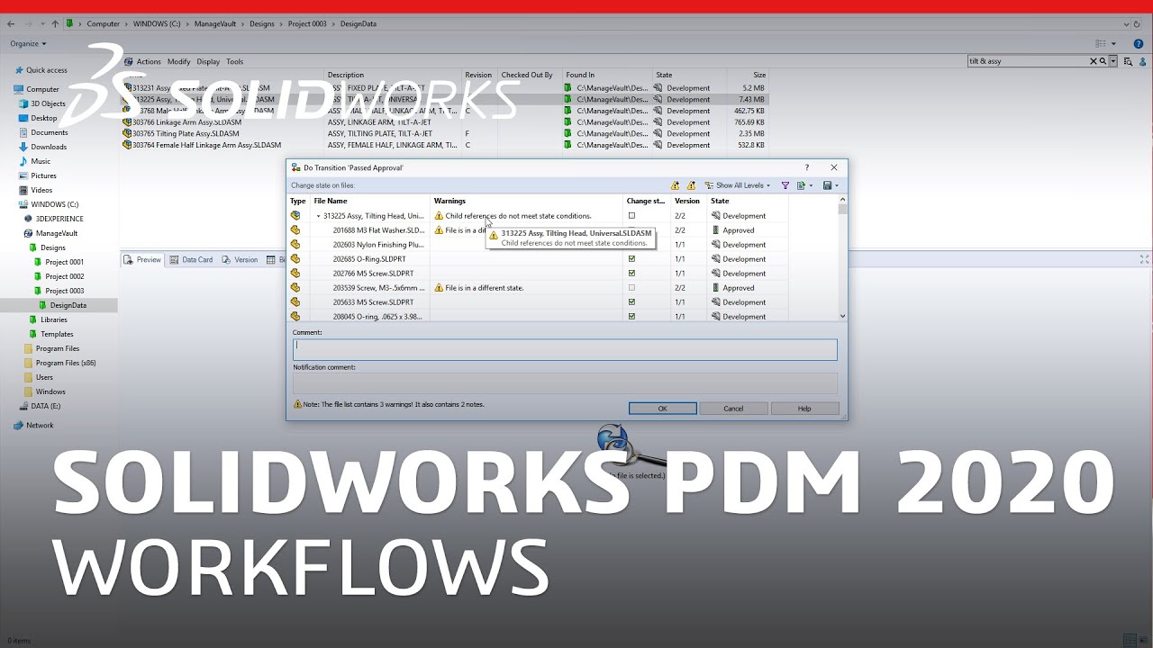Click Cancel in the transition dialog
Screen dimensions: 1153x648
[733, 409]
